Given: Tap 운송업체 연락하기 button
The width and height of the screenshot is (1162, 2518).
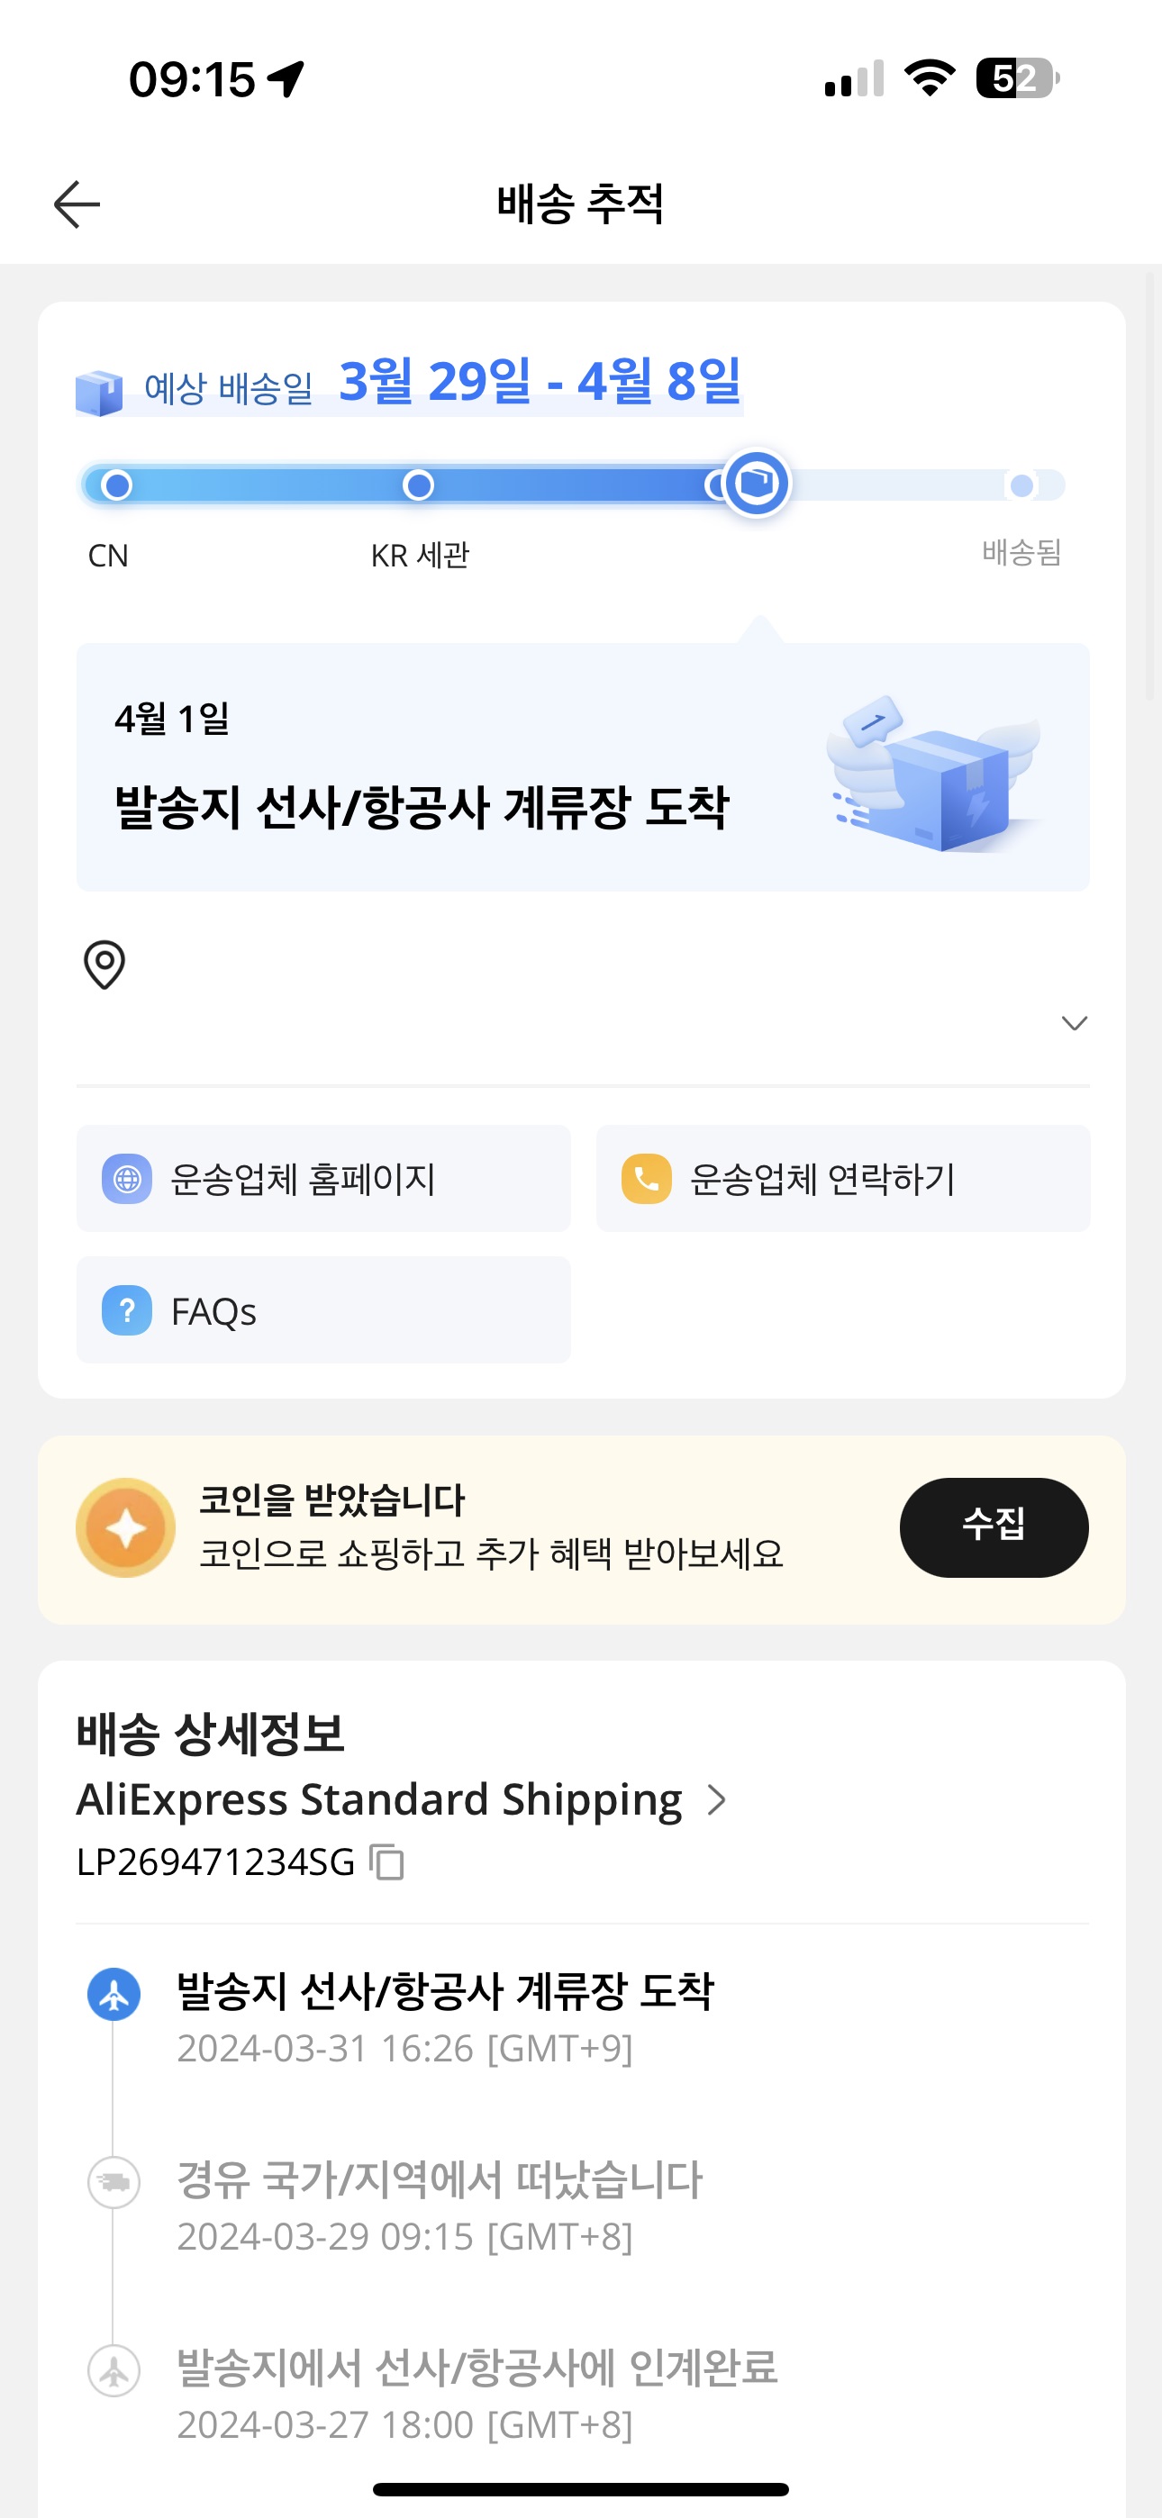Looking at the screenshot, I should [x=843, y=1178].
